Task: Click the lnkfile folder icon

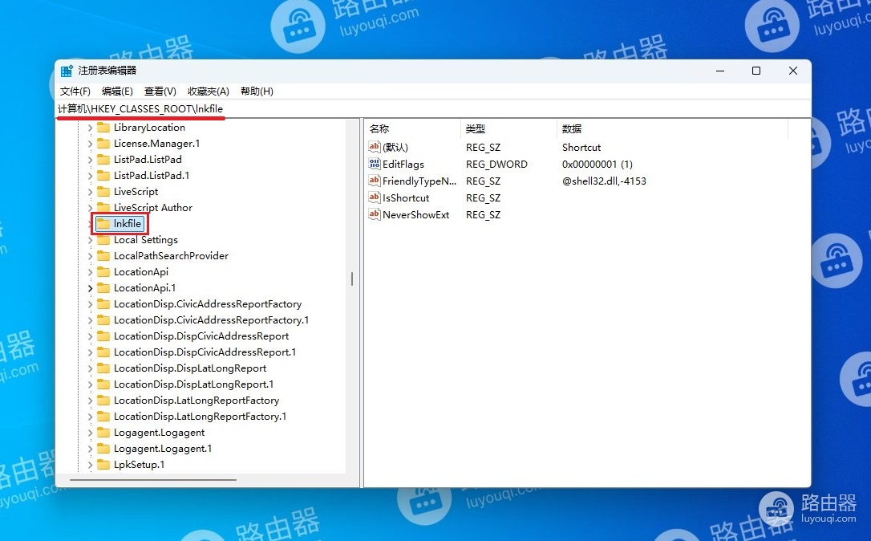Action: point(103,223)
